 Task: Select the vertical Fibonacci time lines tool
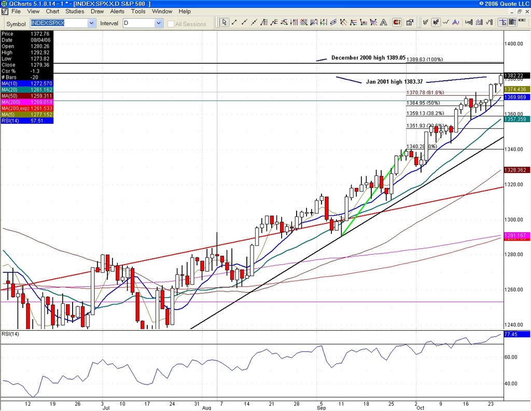coord(294,23)
